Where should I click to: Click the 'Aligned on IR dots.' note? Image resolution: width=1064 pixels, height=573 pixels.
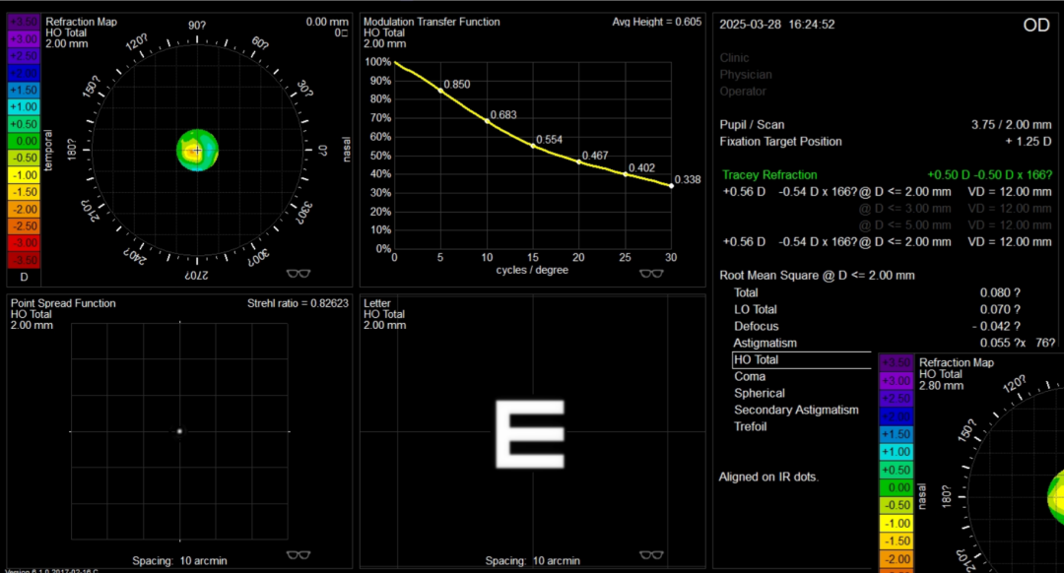pos(768,477)
